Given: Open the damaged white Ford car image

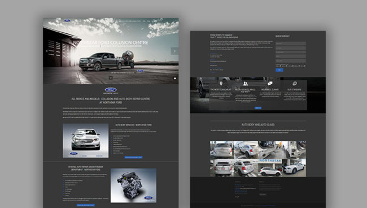Looking at the screenshot, I should (86, 141).
